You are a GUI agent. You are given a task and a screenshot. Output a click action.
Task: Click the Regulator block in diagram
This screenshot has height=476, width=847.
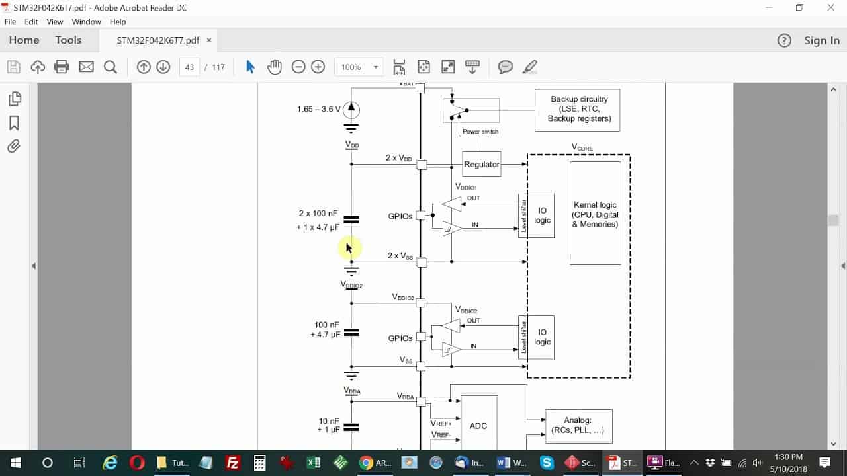pyautogui.click(x=482, y=164)
